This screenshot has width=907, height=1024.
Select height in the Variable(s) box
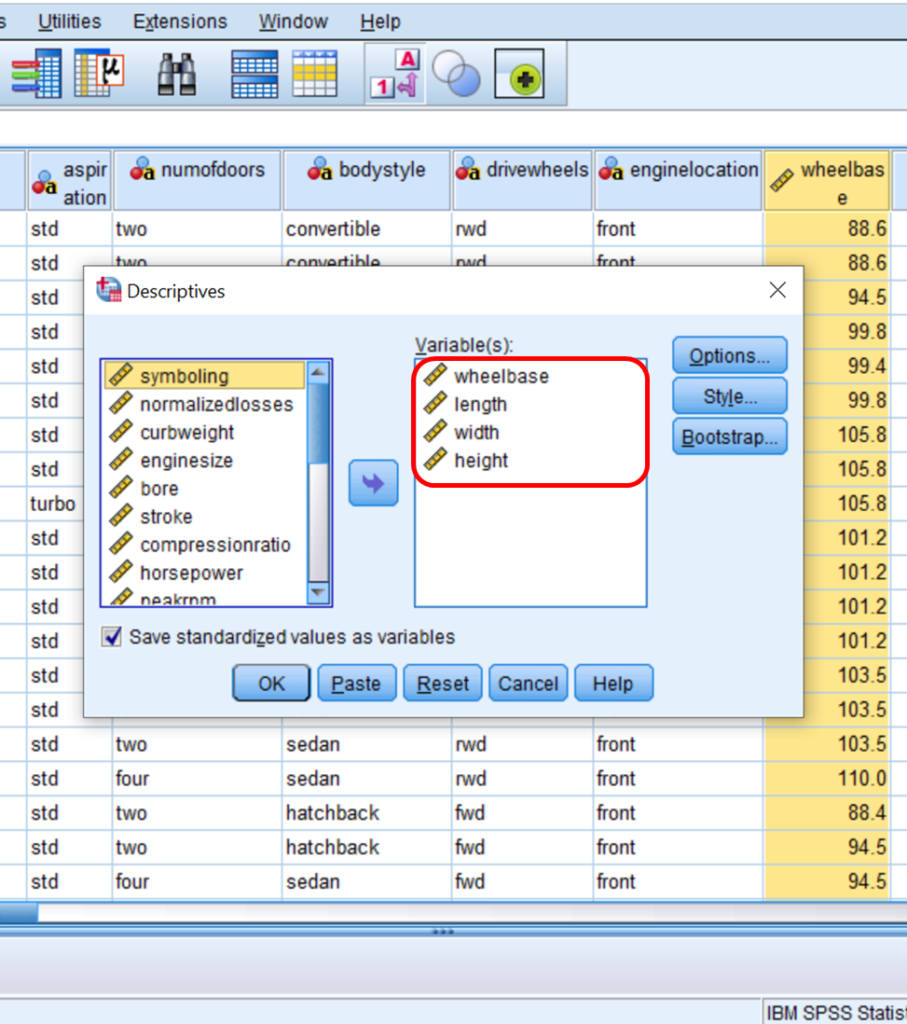[x=530, y=461]
